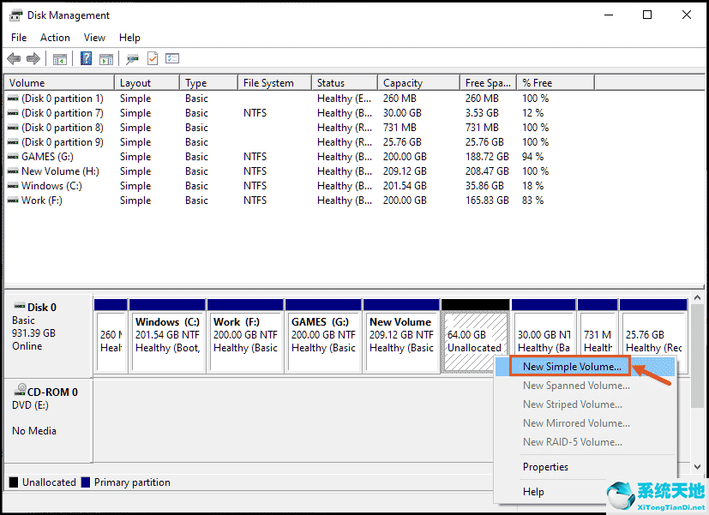
Task: Click the Properties toolbar icon
Action: point(169,58)
